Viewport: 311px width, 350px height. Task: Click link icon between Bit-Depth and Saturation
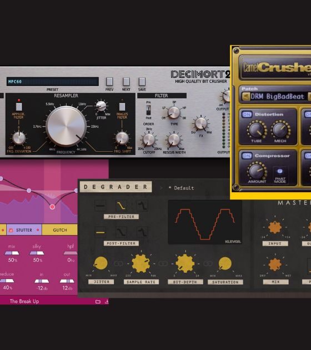click(x=208, y=264)
